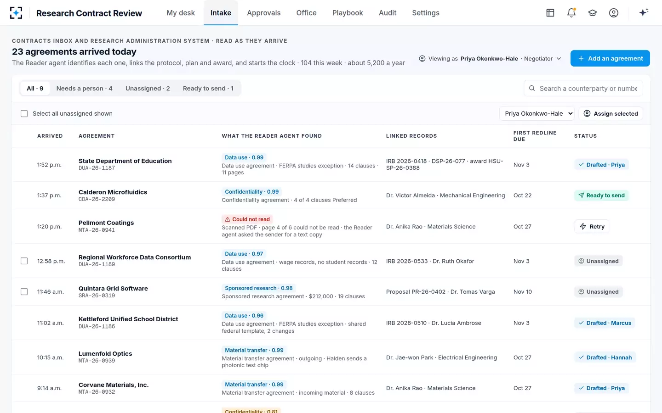662x413 pixels.
Task: Check the Quintara Grid Software row checkbox
Action: point(24,292)
